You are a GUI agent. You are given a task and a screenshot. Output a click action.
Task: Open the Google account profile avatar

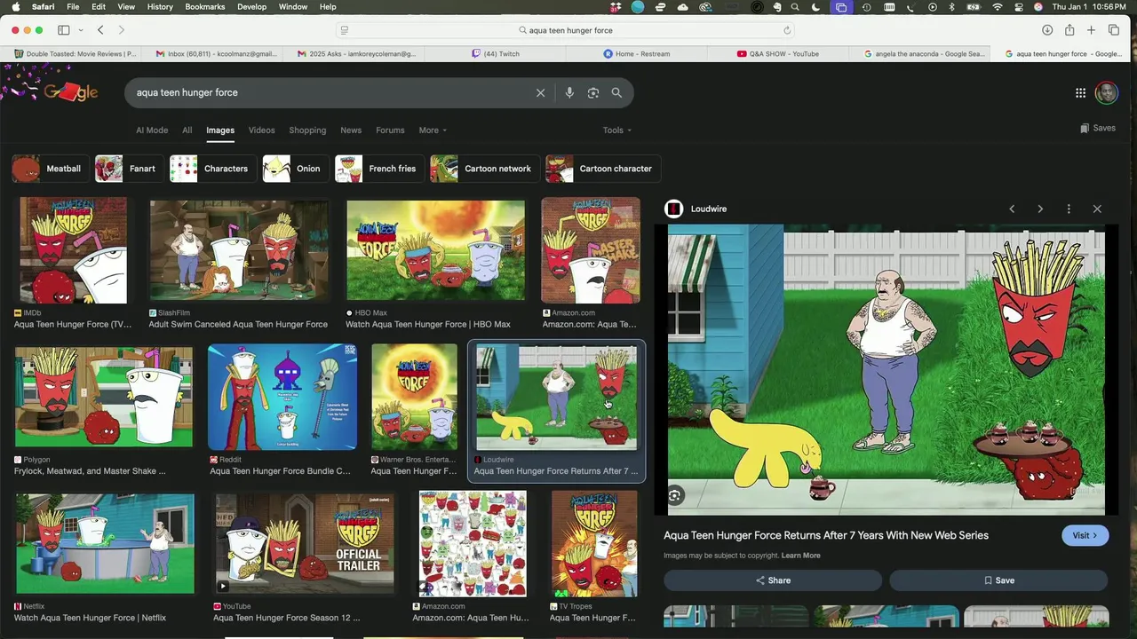click(x=1106, y=92)
